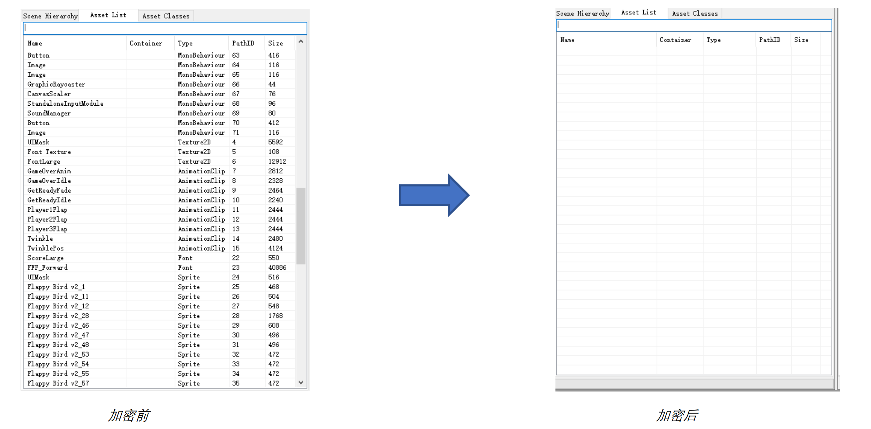Select the GameOverAnim AnimationClip row

click(49, 171)
